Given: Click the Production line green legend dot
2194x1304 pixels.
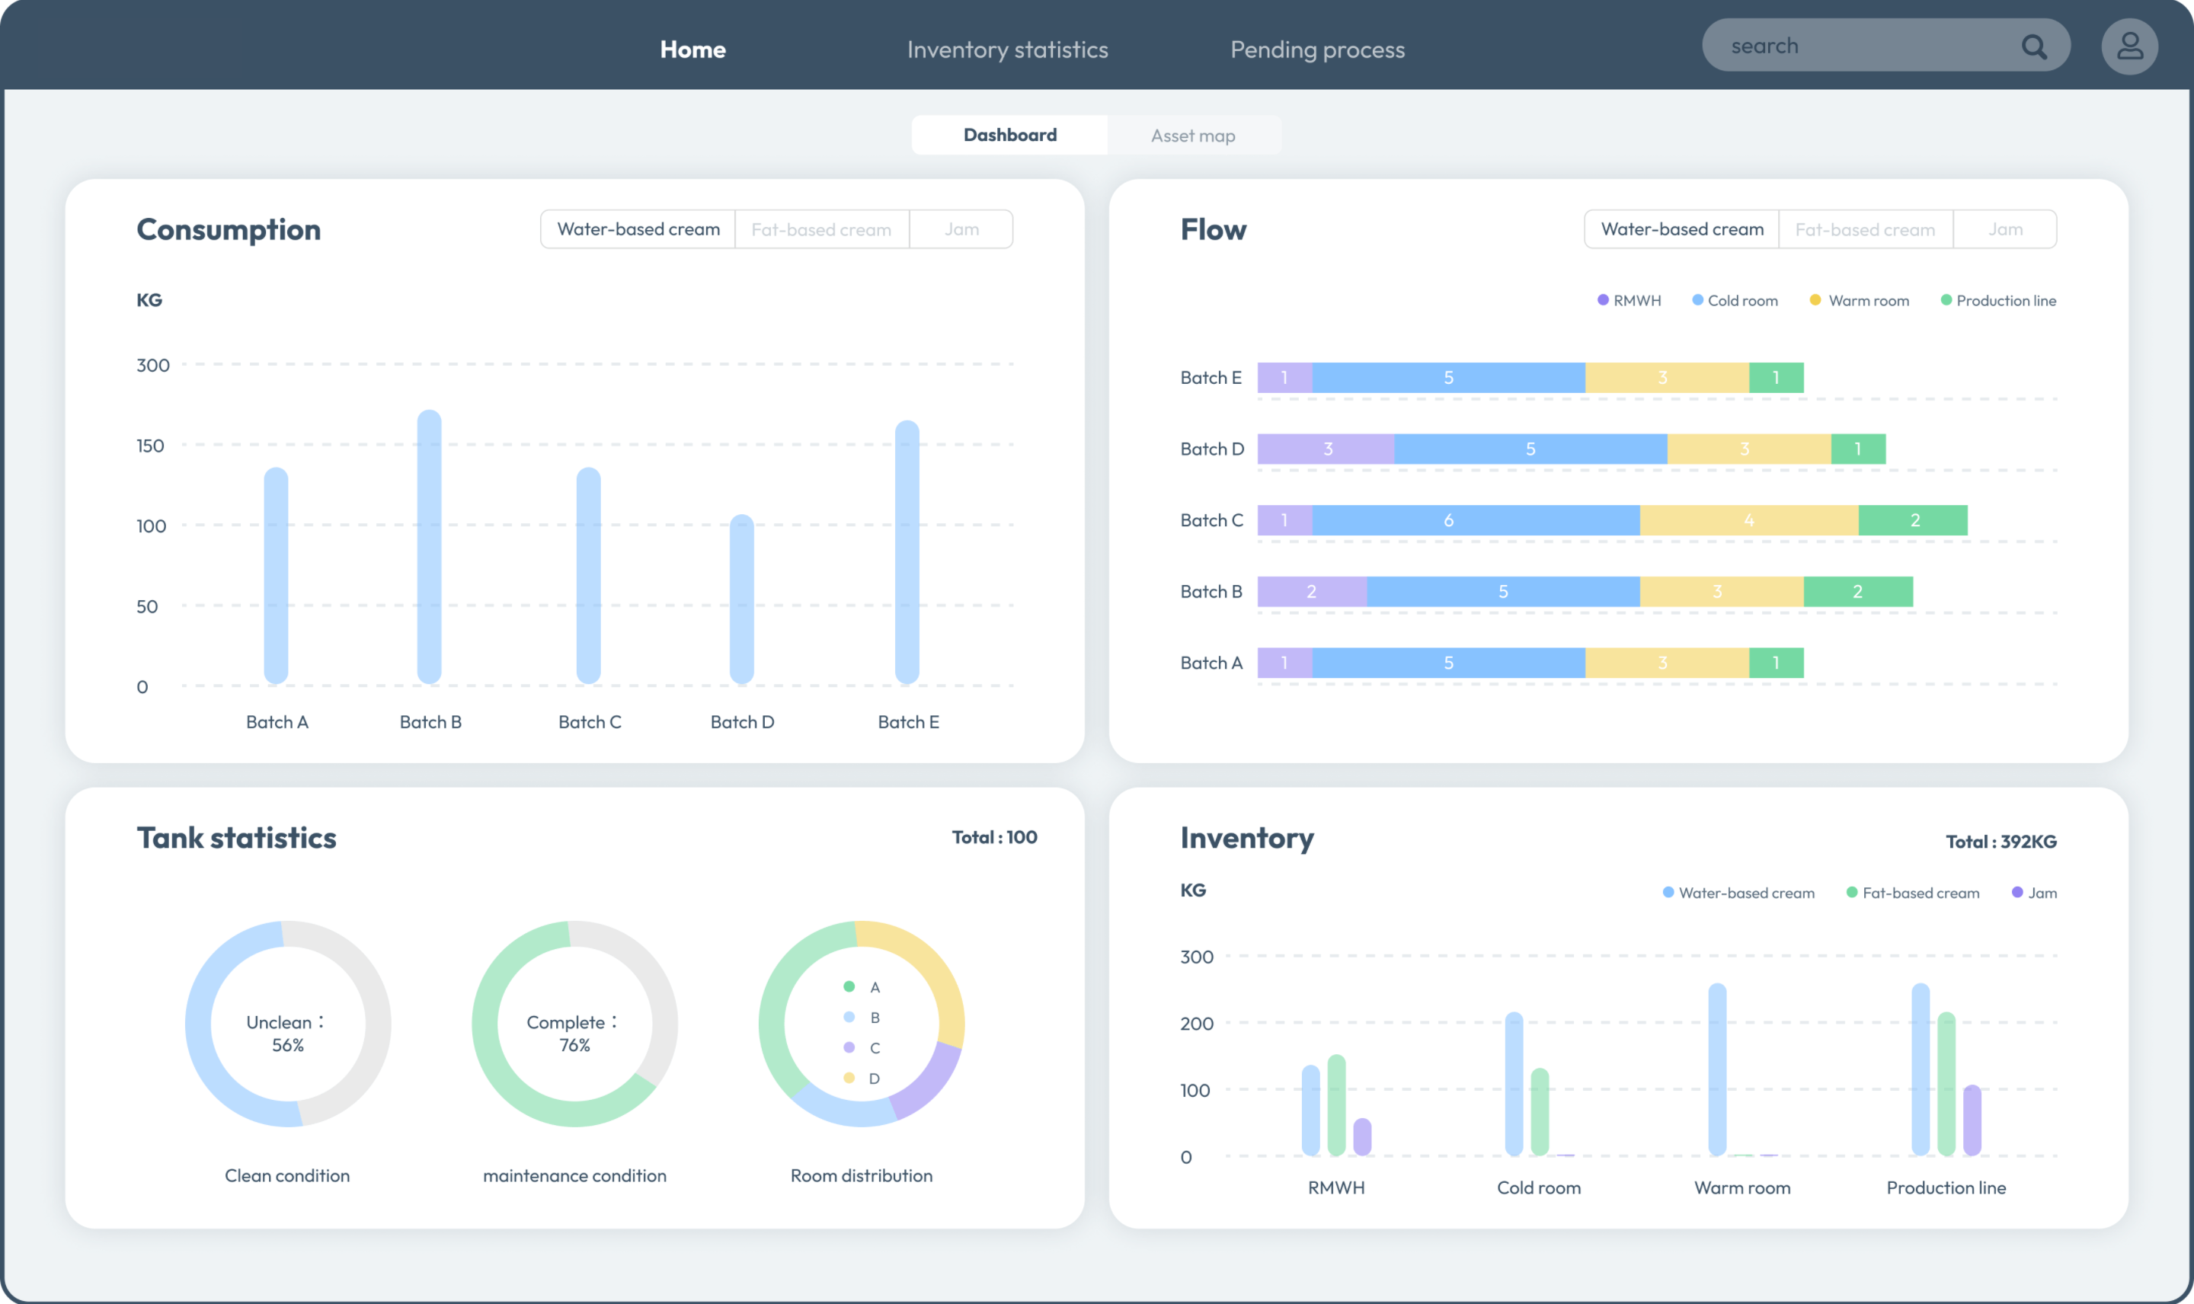Looking at the screenshot, I should click(1946, 301).
